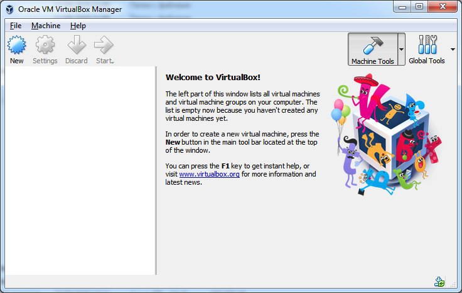The image size is (462, 293).
Task: Expand the Global Tools dropdown arrow
Action: [x=453, y=49]
